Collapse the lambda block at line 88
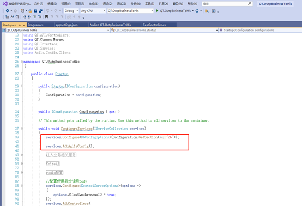The width and height of the screenshot is (302, 206). coord(22,186)
